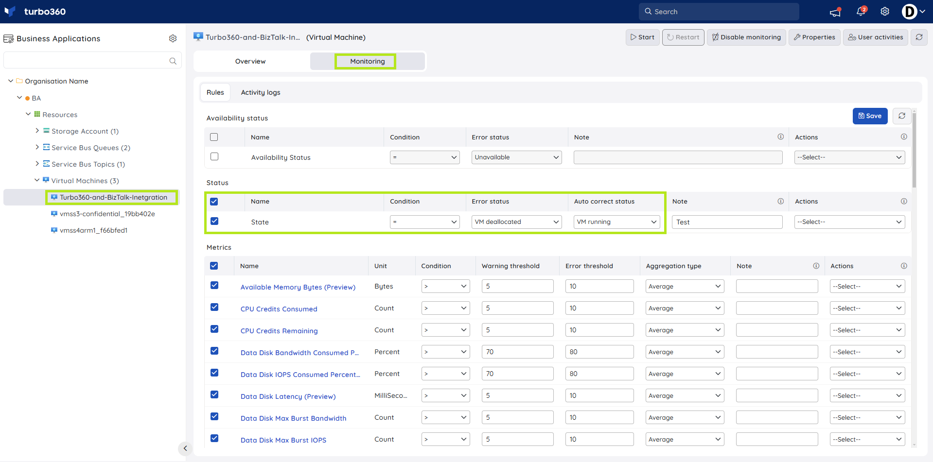
Task: Open the user profile avatar D
Action: tap(909, 11)
